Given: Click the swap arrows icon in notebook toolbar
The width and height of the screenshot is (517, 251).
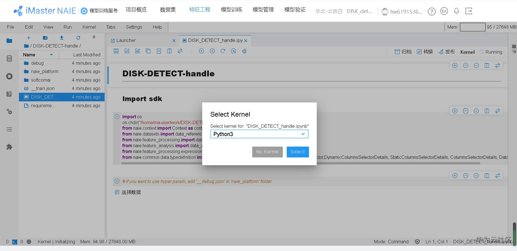Looking at the screenshot, I should (x=180, y=51).
